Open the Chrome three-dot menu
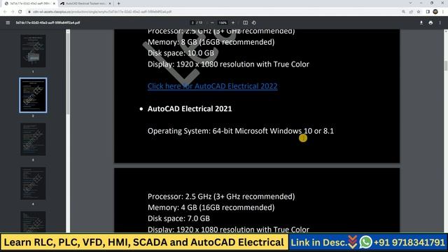The image size is (448, 252). pyautogui.click(x=443, y=12)
